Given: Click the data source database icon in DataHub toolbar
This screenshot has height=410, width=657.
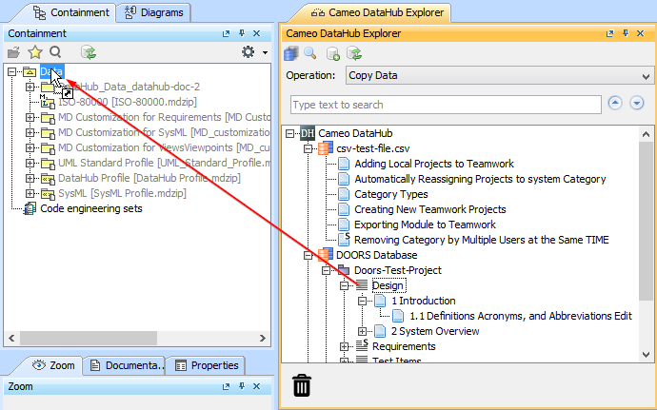Looking at the screenshot, I should click(291, 53).
